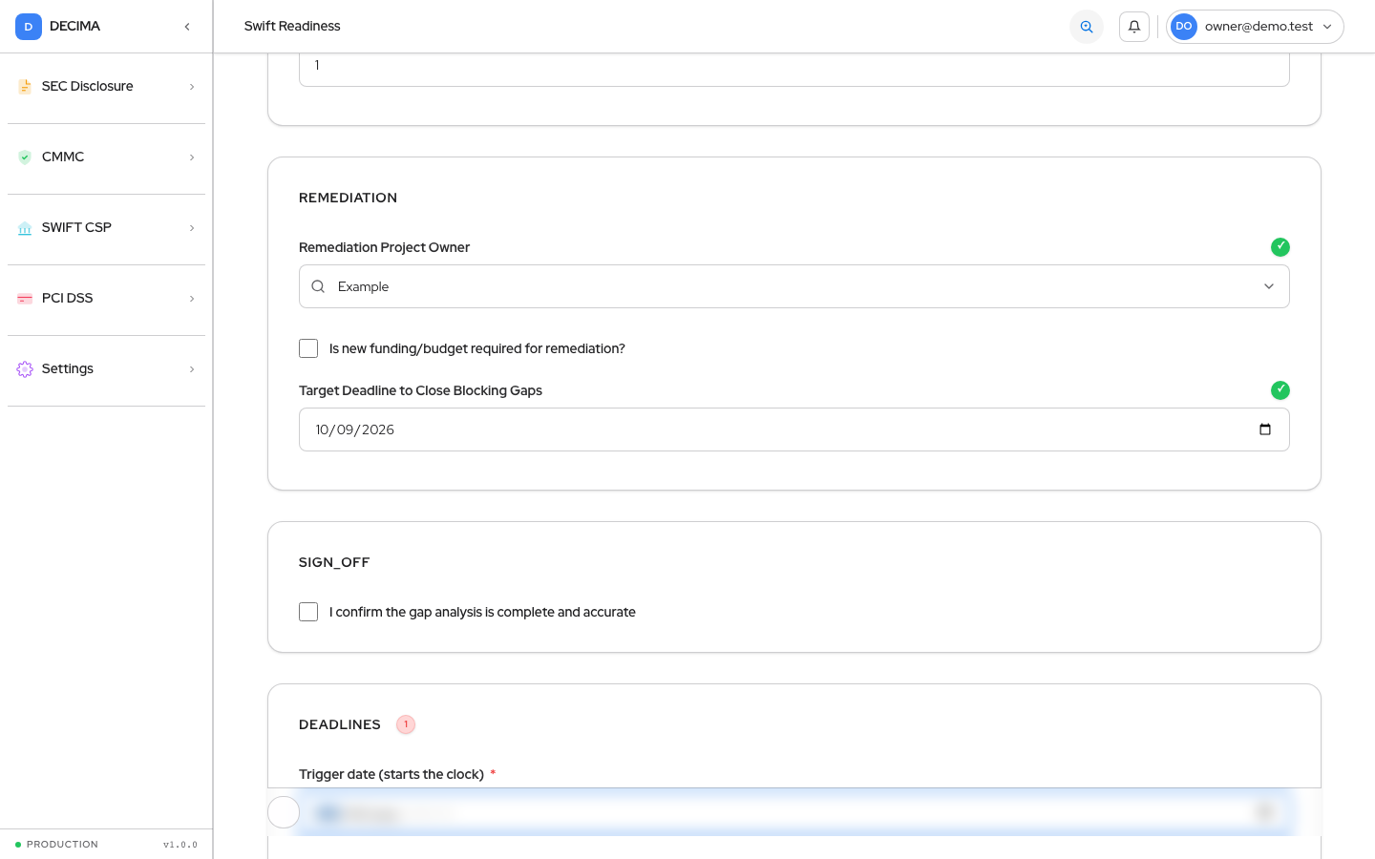The height and width of the screenshot is (859, 1375).
Task: Click the PRODUCTION status indicator
Action: [x=56, y=845]
